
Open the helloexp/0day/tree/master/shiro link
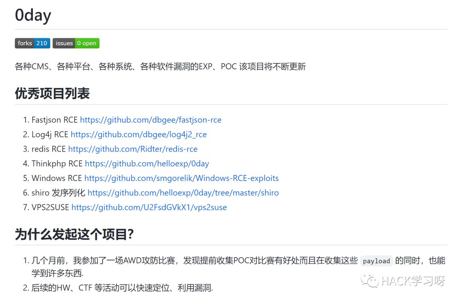(x=183, y=193)
